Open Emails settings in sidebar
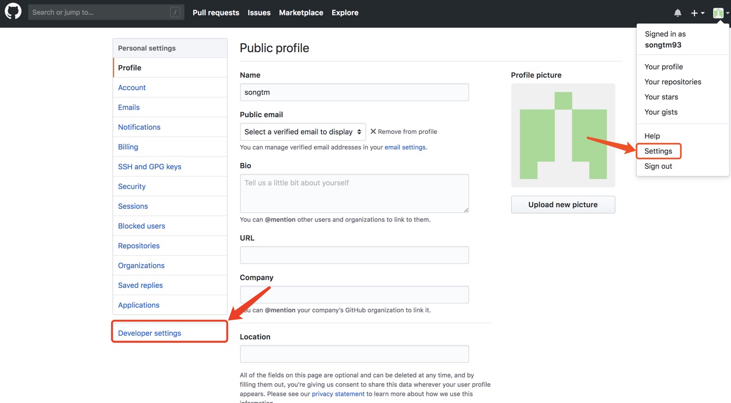The height and width of the screenshot is (403, 731). [x=170, y=107]
